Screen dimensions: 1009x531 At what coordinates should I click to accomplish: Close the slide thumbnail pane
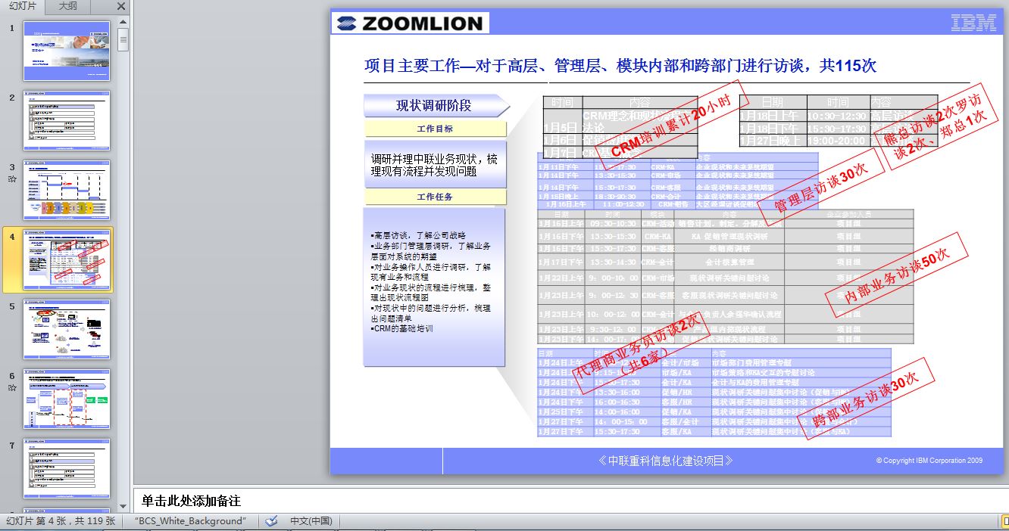click(x=121, y=7)
